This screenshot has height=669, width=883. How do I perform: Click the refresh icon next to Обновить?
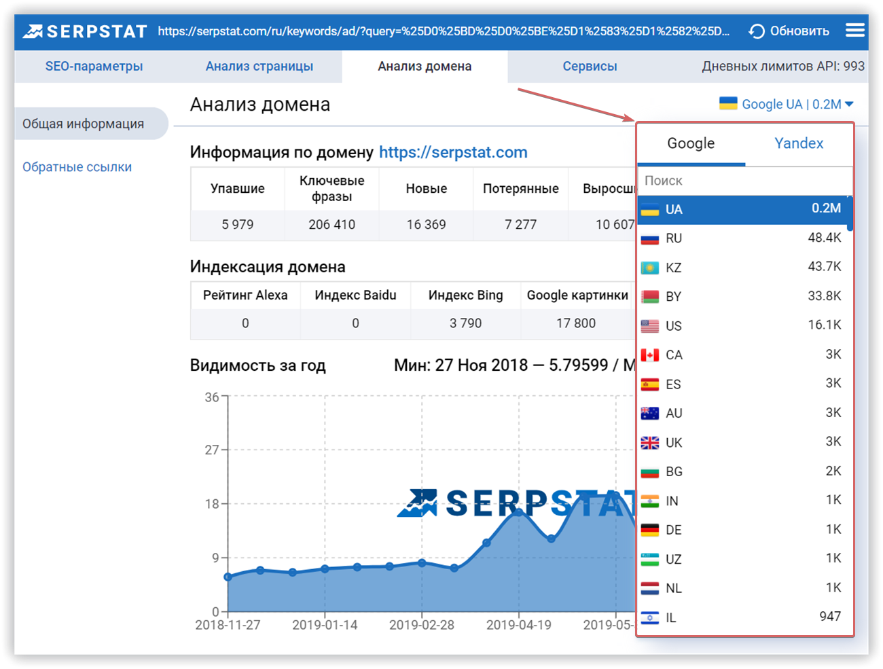757,31
